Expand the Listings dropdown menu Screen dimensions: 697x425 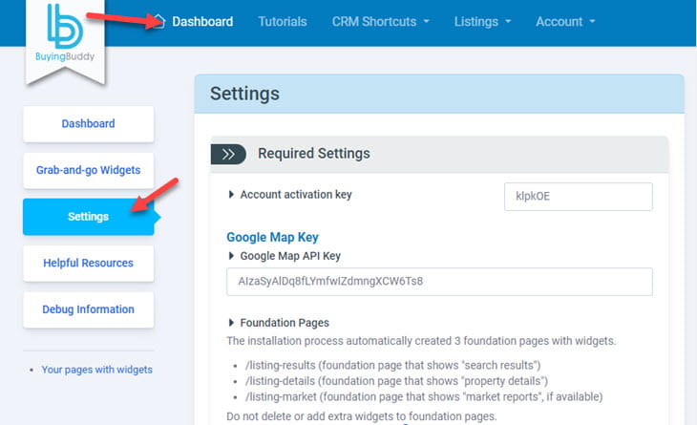click(482, 21)
